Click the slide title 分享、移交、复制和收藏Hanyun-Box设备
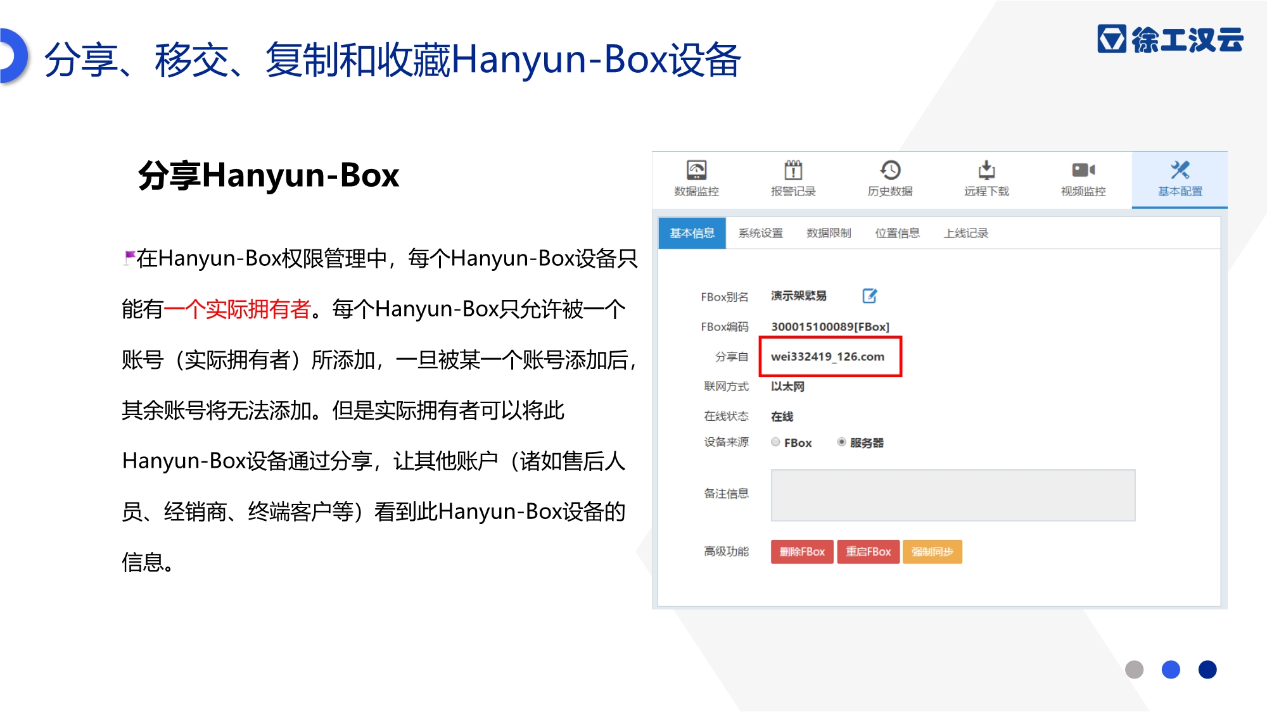The height and width of the screenshot is (712, 1267). (393, 60)
